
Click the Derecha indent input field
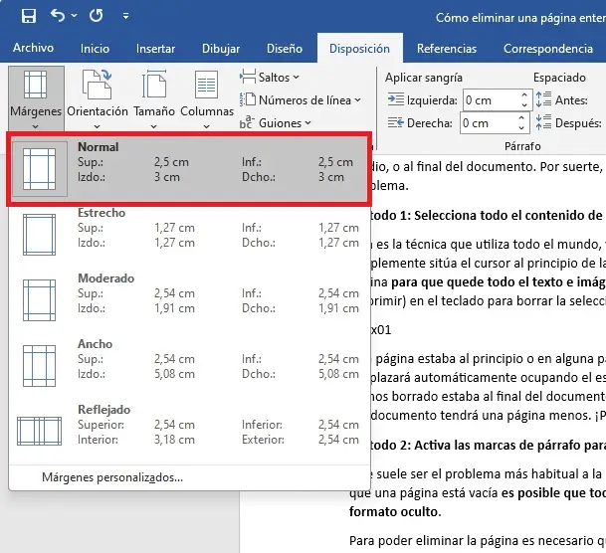click(x=488, y=123)
